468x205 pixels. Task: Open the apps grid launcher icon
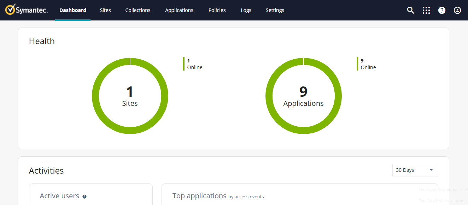[426, 10]
